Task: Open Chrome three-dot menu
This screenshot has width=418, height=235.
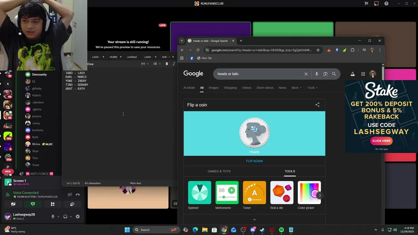Action: tap(379, 50)
